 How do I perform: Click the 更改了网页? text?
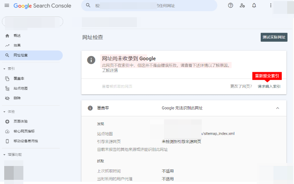click(241, 86)
